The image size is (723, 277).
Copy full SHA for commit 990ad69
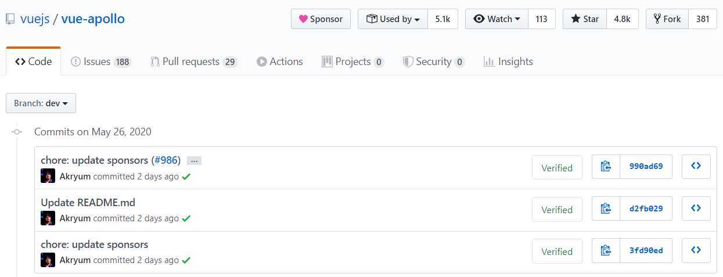tap(606, 167)
